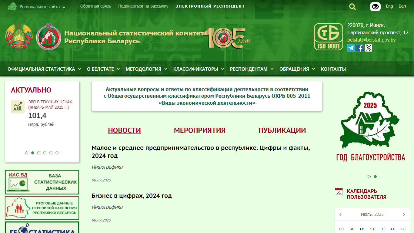
Task: Select first dot of right banner carousel
Action: point(369,177)
